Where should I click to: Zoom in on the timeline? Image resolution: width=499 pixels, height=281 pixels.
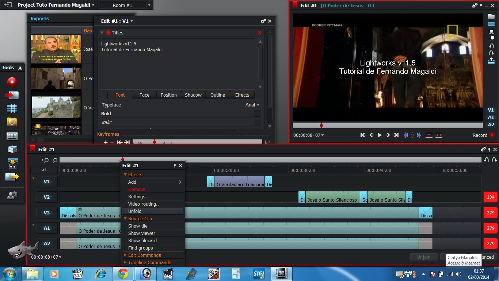[45, 160]
